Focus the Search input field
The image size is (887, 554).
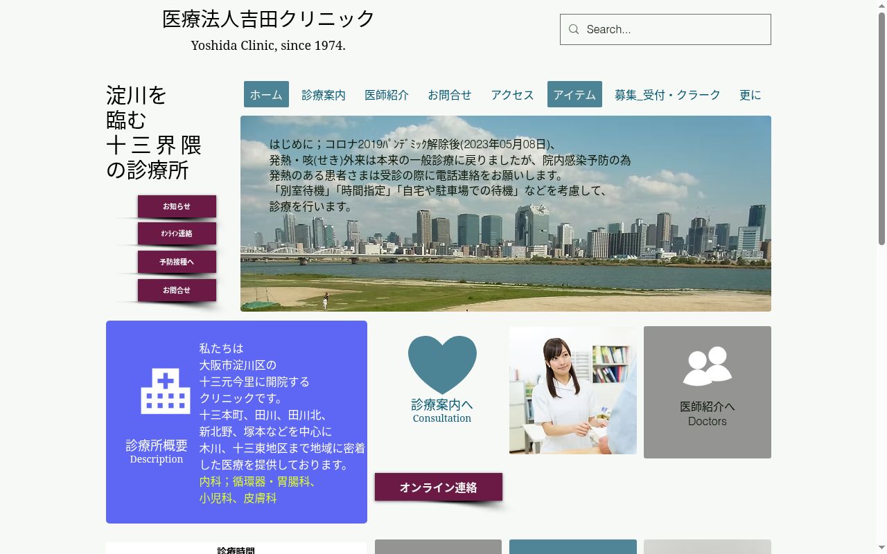(x=665, y=29)
